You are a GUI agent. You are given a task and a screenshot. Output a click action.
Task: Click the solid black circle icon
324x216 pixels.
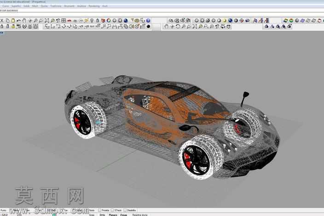[148, 26]
